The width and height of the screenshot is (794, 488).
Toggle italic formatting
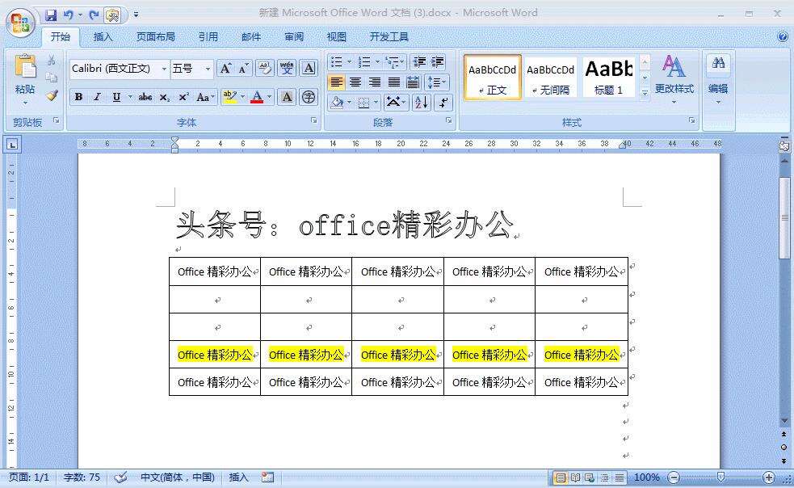click(x=97, y=97)
